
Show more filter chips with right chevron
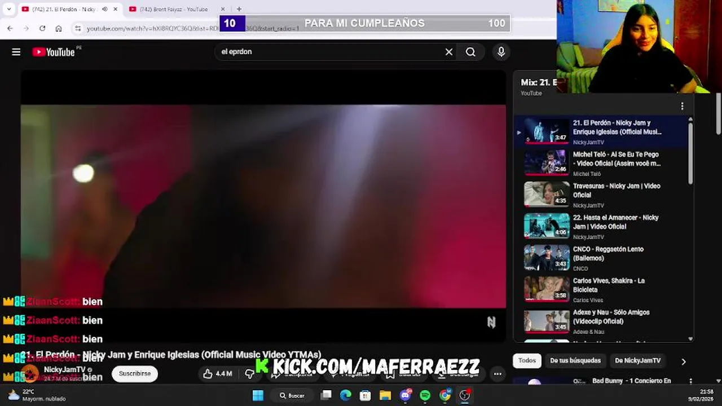coord(683,361)
